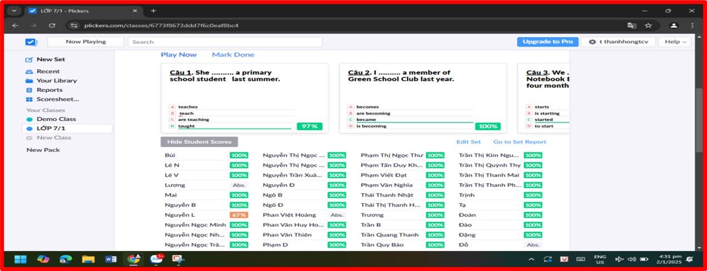
Task: Open the Windows Start menu
Action: [20, 259]
